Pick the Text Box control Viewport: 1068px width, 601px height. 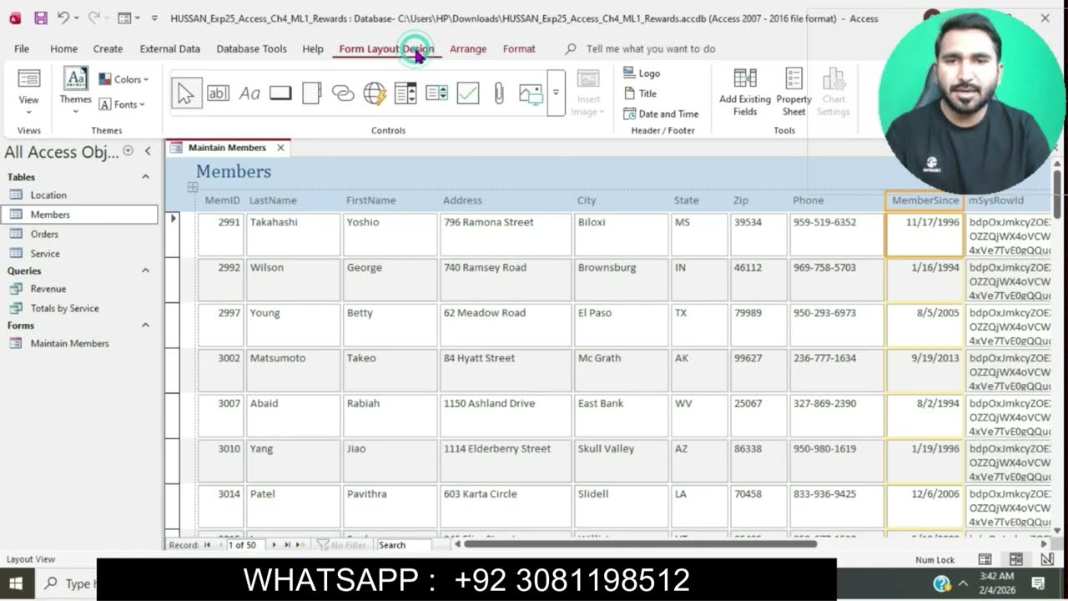(218, 93)
